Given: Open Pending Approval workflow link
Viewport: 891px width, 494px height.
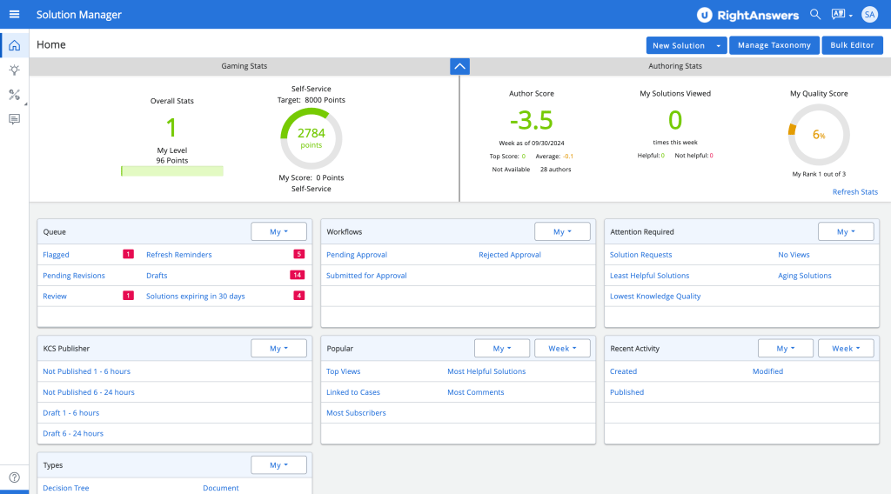Looking at the screenshot, I should coord(356,255).
